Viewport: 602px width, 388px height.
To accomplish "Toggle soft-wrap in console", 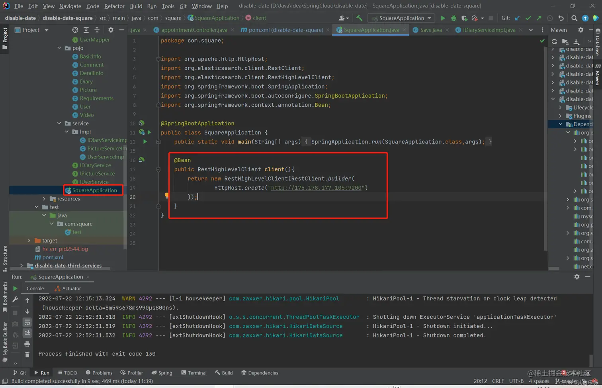I will (27, 322).
